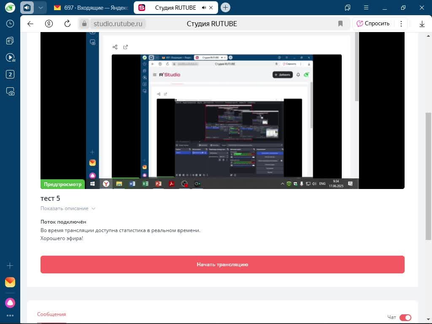Click the "Хорошего эфира!" line

(x=62, y=238)
